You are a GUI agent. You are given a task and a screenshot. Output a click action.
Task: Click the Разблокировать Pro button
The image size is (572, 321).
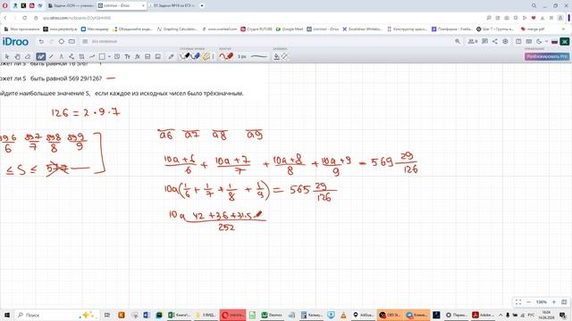(x=546, y=56)
